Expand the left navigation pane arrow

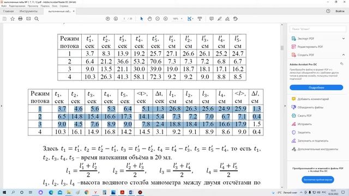(x=1, y=106)
